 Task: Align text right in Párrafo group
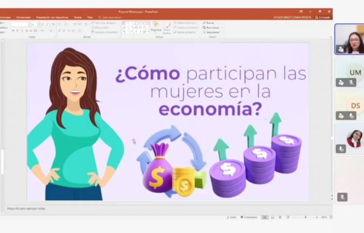(69, 31)
